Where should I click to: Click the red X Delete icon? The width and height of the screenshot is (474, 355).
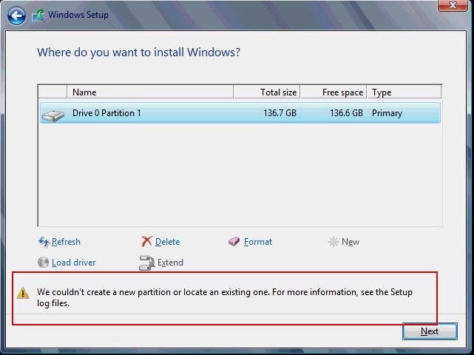point(146,242)
